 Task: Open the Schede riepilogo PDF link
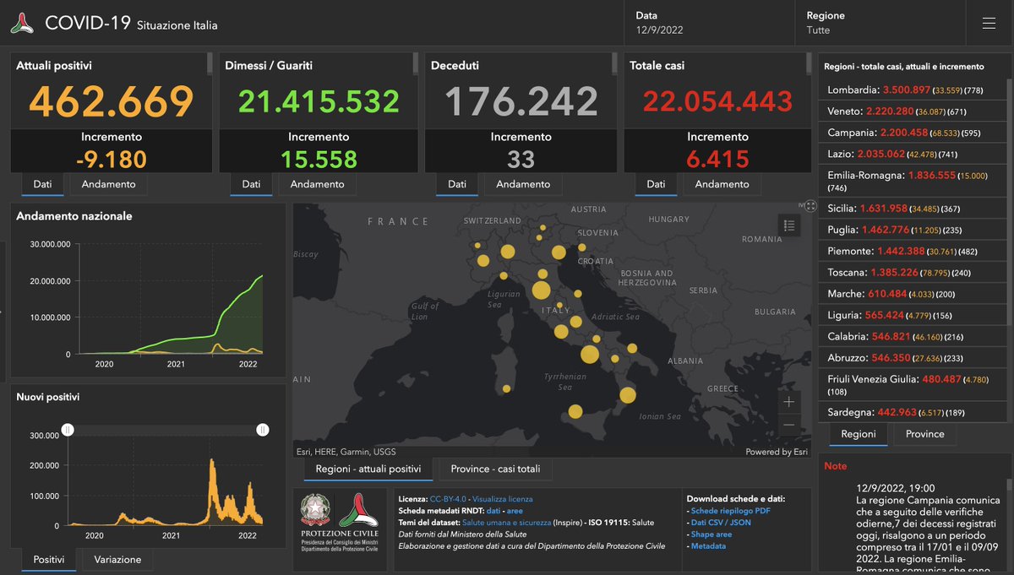[x=732, y=510]
